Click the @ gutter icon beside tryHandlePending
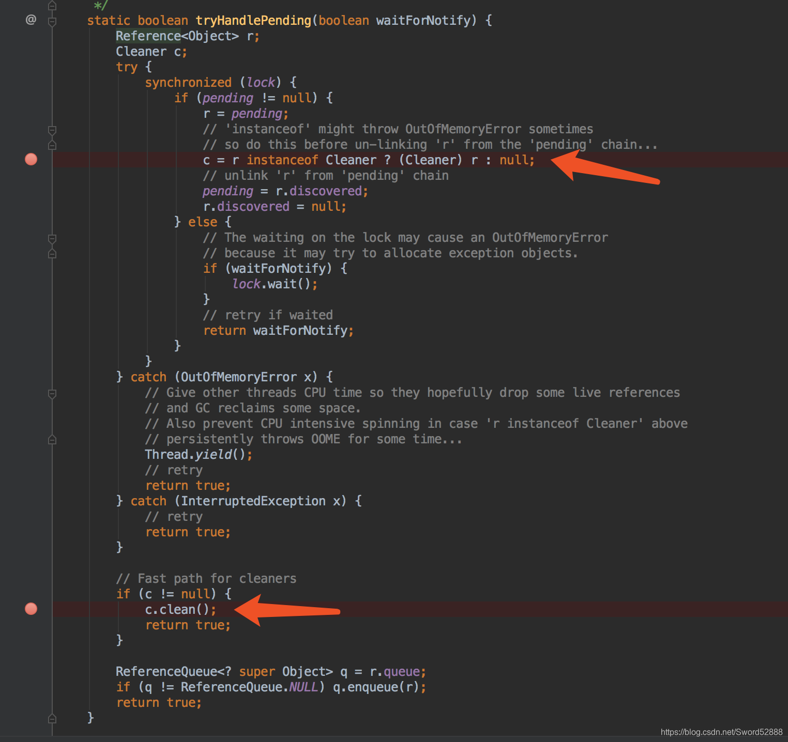 pos(31,20)
